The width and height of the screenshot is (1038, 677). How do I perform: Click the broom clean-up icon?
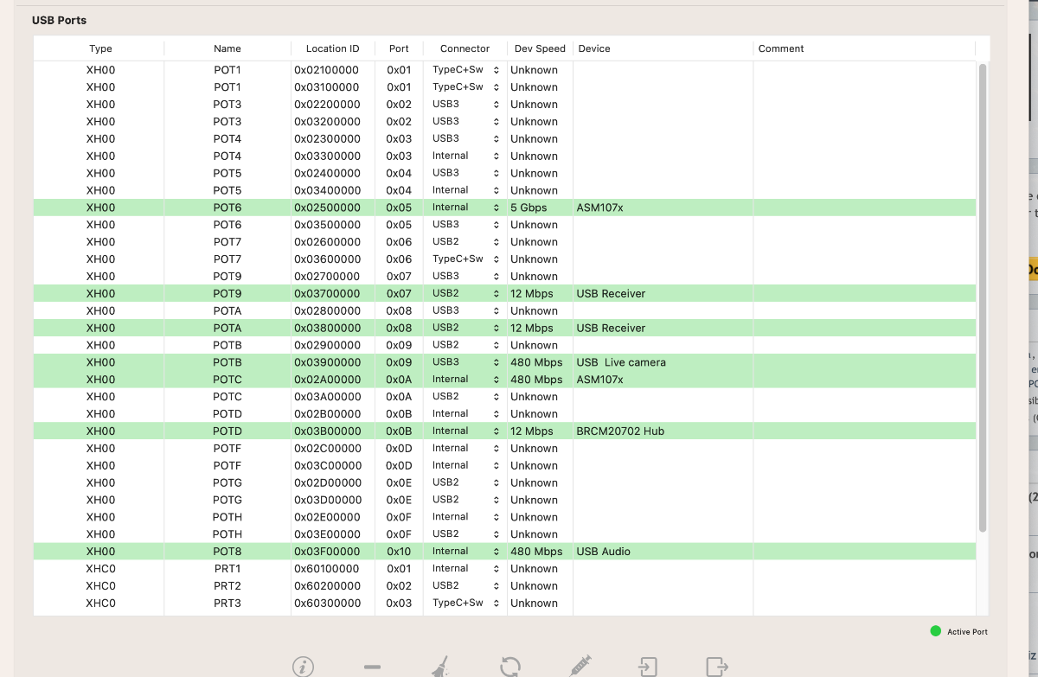click(x=440, y=666)
